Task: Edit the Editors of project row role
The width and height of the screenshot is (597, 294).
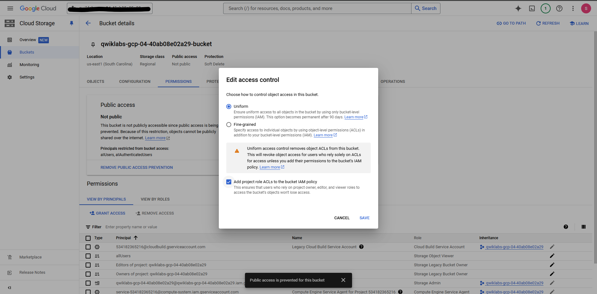Action: [552, 265]
